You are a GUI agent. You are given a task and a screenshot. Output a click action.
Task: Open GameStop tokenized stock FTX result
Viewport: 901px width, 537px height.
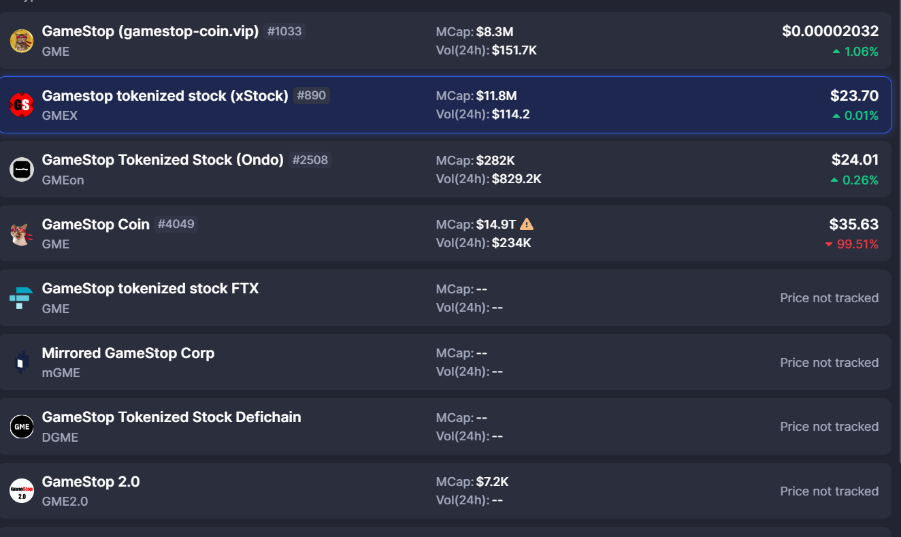coord(445,298)
